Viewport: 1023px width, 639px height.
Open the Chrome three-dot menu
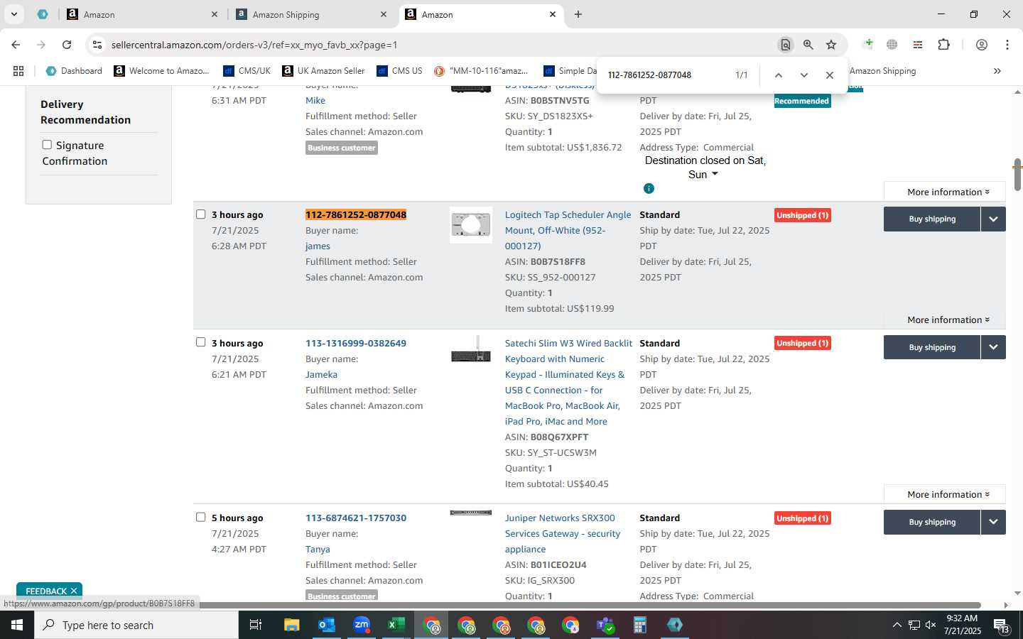point(1007,45)
